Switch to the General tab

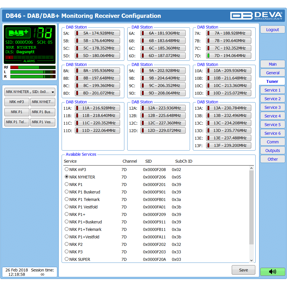point(272,73)
